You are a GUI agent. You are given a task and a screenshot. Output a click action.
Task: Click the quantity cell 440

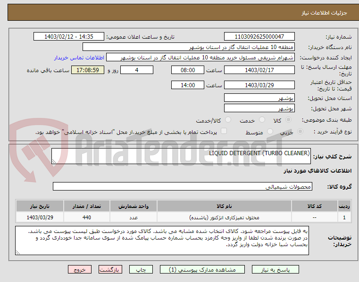[87, 217]
